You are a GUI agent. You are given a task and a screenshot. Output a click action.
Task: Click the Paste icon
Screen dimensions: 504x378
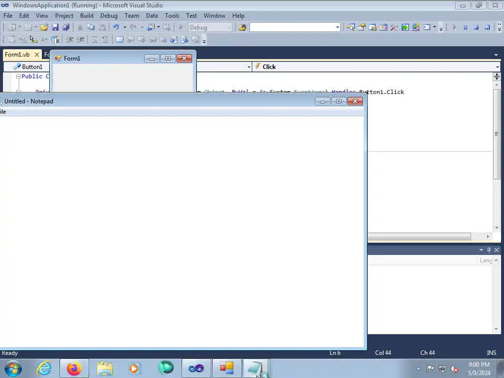point(102,28)
